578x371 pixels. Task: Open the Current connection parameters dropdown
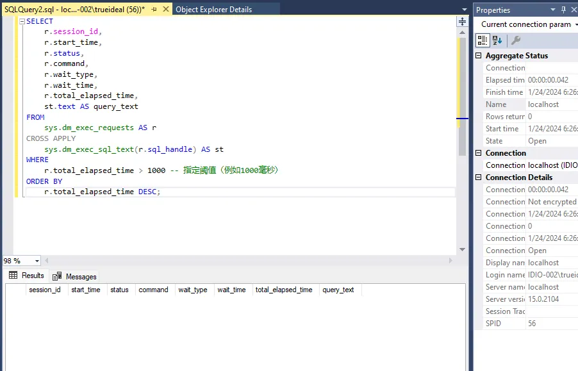[575, 24]
